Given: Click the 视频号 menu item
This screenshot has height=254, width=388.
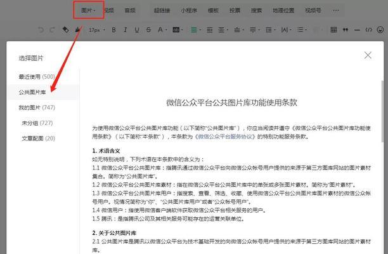Looking at the screenshot, I should click(x=313, y=10).
